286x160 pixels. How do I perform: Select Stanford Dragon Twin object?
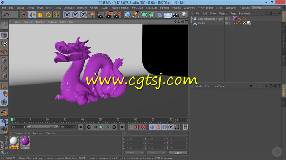tap(210, 19)
